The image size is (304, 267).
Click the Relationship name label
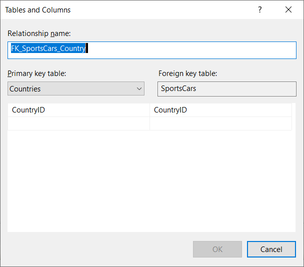pyautogui.click(x=39, y=33)
